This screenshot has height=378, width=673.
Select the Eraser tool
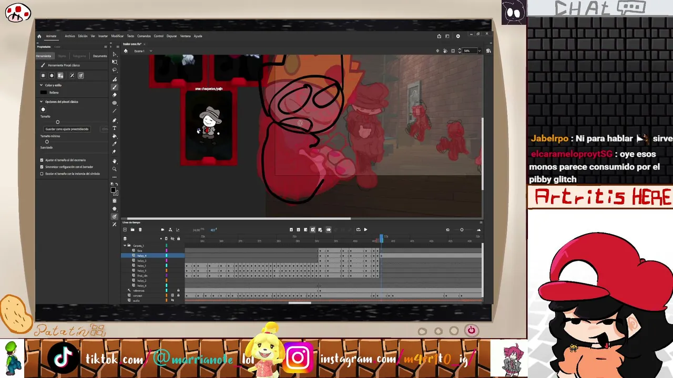(115, 95)
